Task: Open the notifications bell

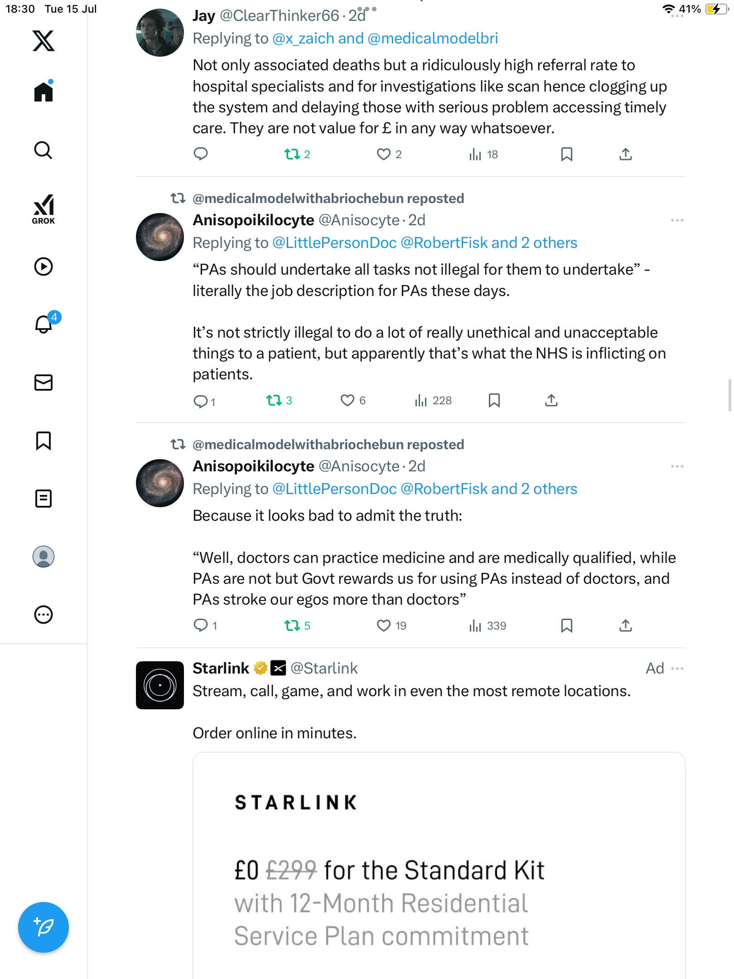Action: [44, 324]
